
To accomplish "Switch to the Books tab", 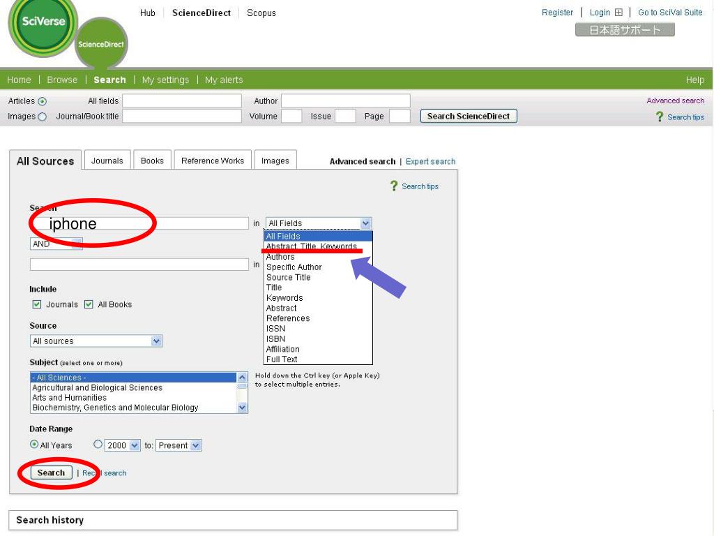I will 152,161.
